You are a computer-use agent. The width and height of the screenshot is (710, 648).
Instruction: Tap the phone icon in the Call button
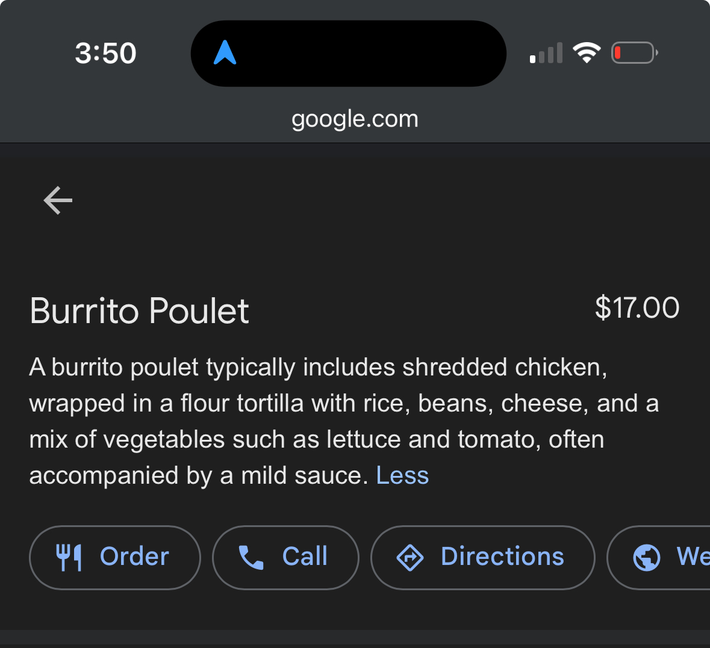[x=251, y=557]
